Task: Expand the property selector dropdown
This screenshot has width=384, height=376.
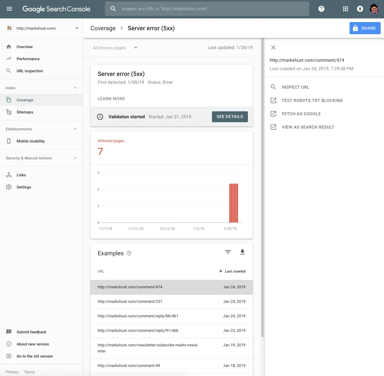Action: point(77,28)
